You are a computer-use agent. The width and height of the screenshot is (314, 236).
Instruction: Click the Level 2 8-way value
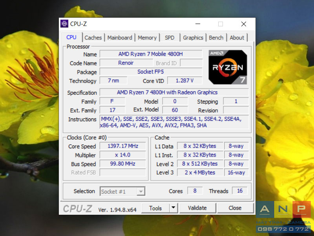[236, 164]
